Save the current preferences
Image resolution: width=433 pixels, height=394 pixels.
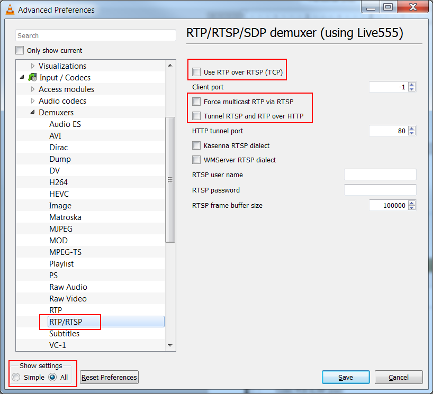346,377
